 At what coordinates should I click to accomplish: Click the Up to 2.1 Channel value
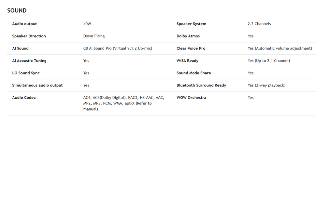coord(269,61)
